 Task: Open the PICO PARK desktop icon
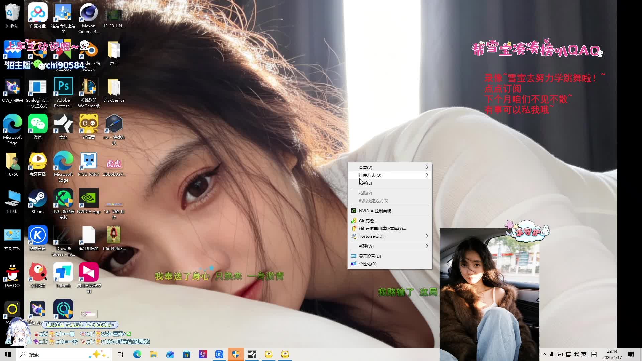89,161
